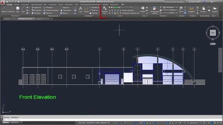Activate Отразить зеркально (Mirror) command
The height and width of the screenshot is (125, 223).
[51, 10]
